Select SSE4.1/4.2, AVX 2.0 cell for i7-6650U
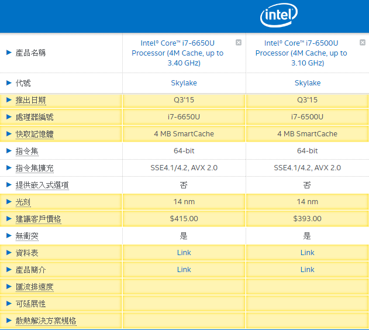 (184, 167)
